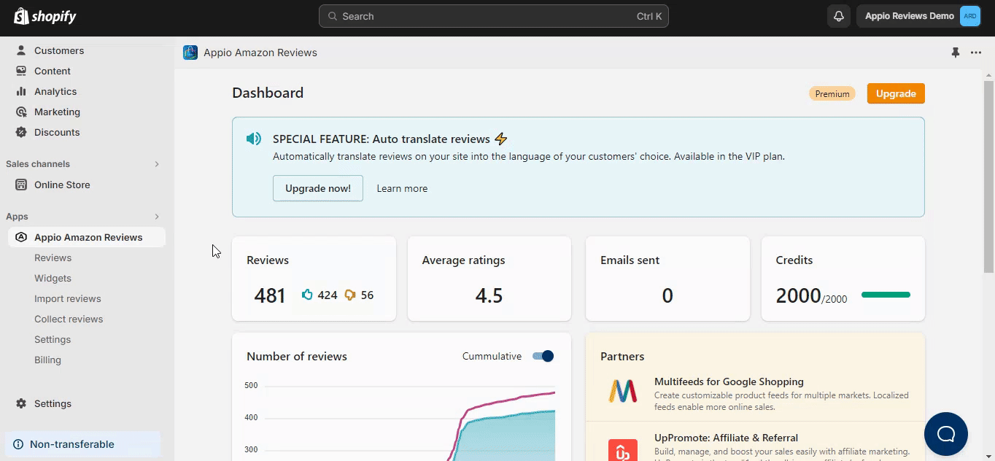This screenshot has width=995, height=461.
Task: Click the Content sidebar icon
Action: [x=21, y=71]
